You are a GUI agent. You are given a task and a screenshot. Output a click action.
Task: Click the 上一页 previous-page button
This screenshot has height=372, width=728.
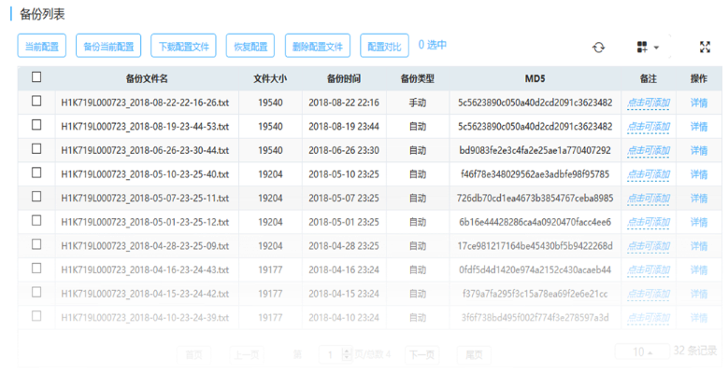pyautogui.click(x=247, y=355)
